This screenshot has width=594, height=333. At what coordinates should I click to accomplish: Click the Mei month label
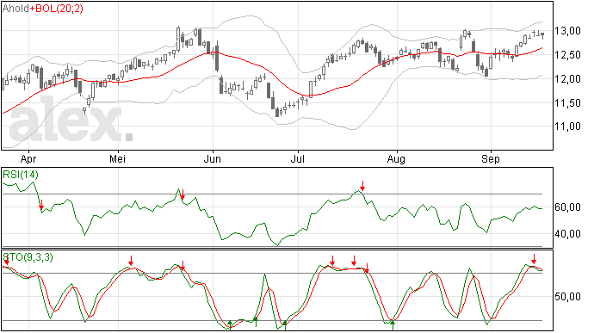point(117,159)
